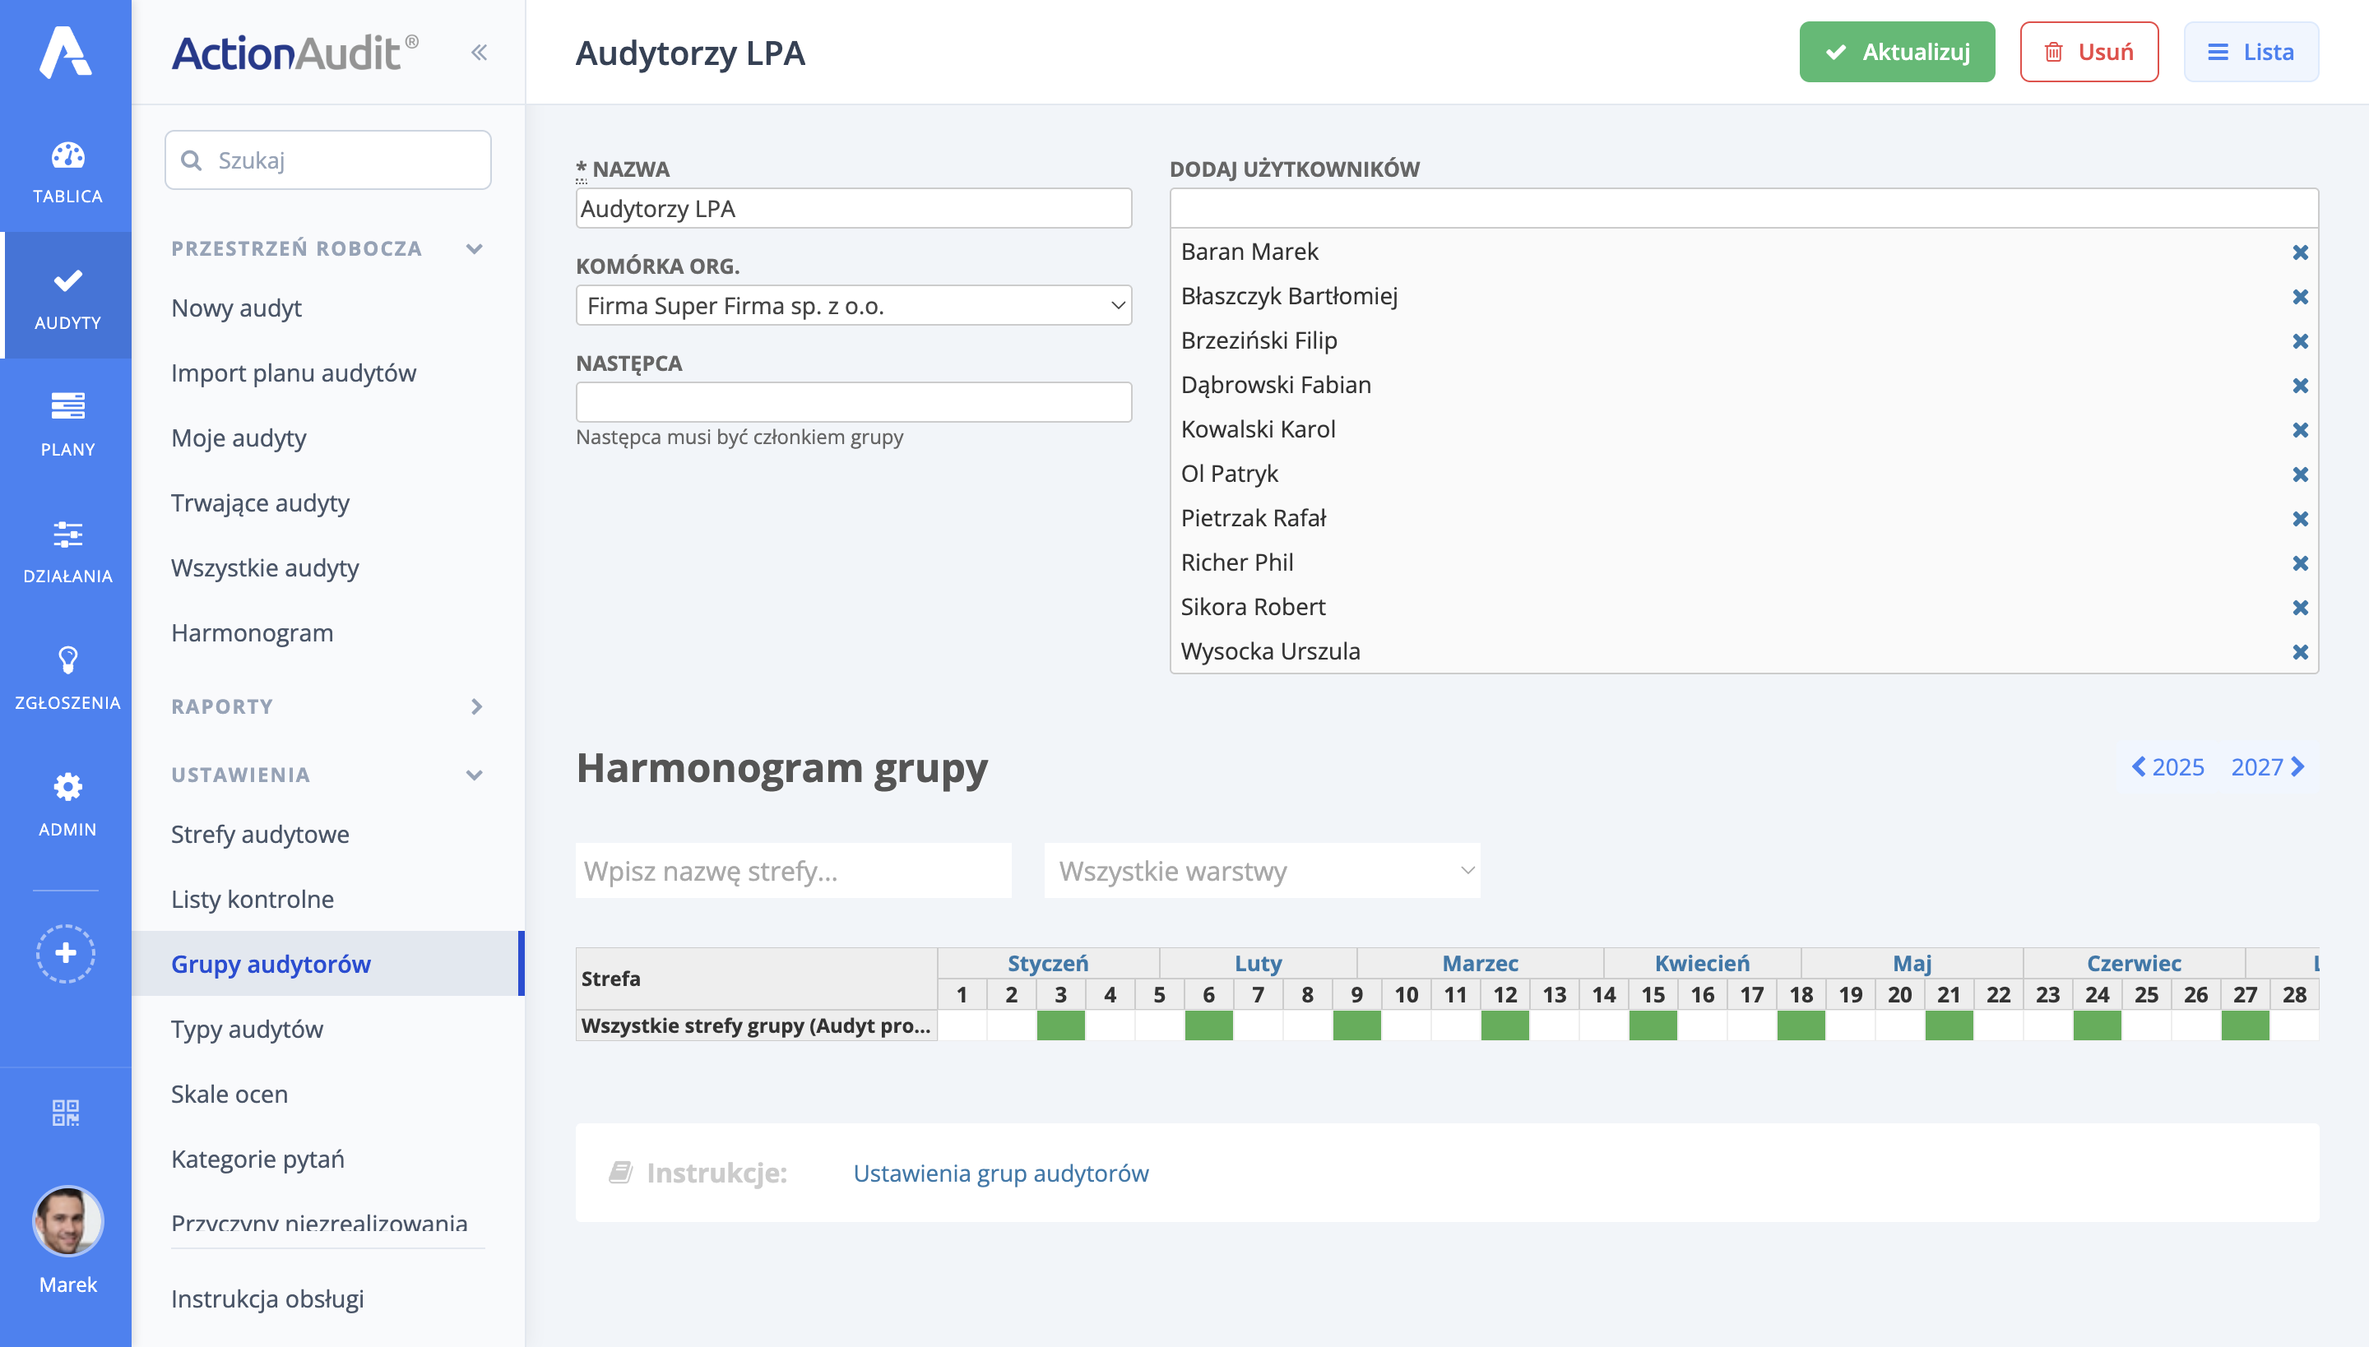Open the Ustawienia grup audytorów instructions link
This screenshot has height=1347, width=2369.
[1001, 1173]
